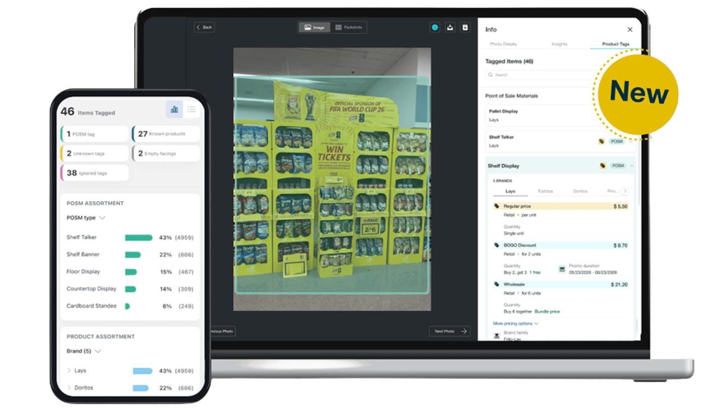Image resolution: width=727 pixels, height=408 pixels.
Task: Switch to chart view on the phone
Action: pos(174,109)
